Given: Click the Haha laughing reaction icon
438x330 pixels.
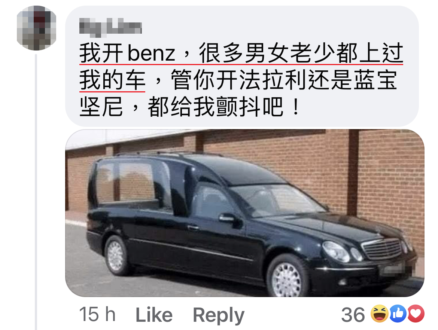Looking at the screenshot, I should click(x=379, y=314).
